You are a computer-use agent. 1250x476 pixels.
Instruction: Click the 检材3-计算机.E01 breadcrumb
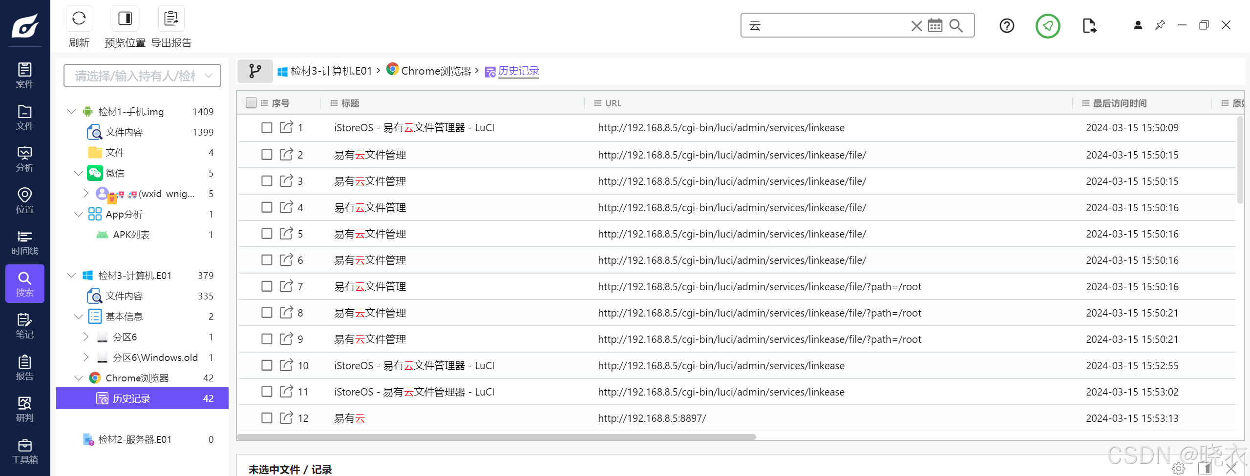(x=331, y=71)
